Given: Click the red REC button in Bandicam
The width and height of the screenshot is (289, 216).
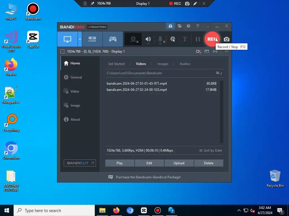Looking at the screenshot, I should click(212, 39).
